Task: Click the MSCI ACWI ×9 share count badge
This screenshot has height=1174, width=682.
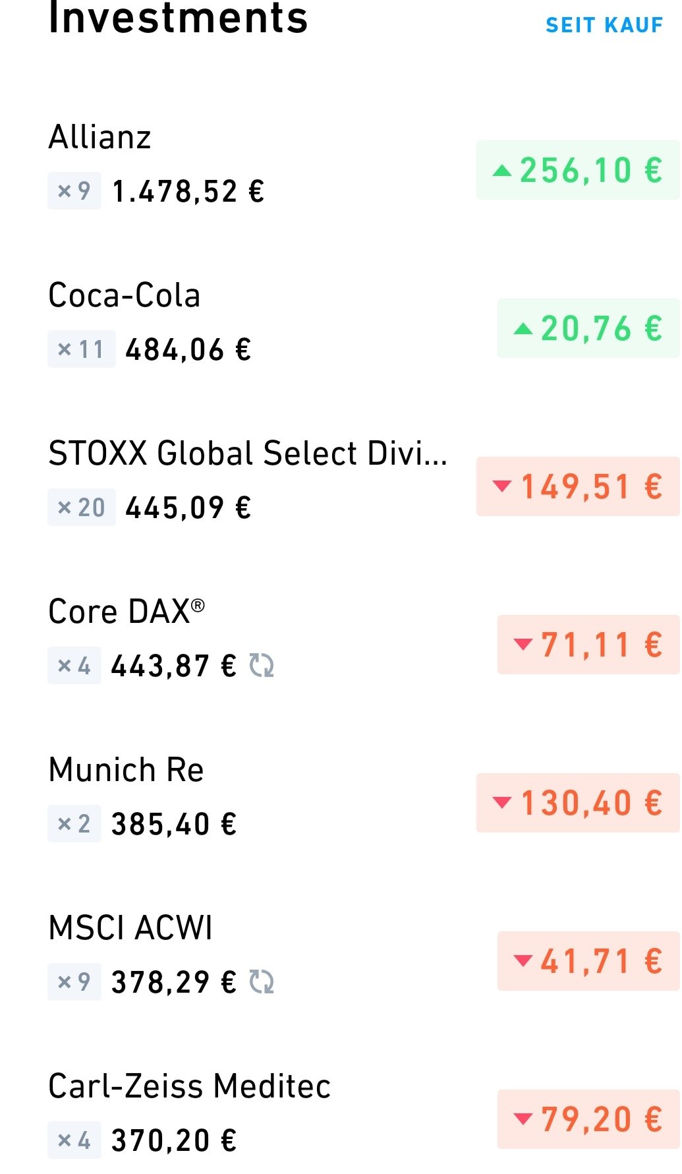Action: 74,982
